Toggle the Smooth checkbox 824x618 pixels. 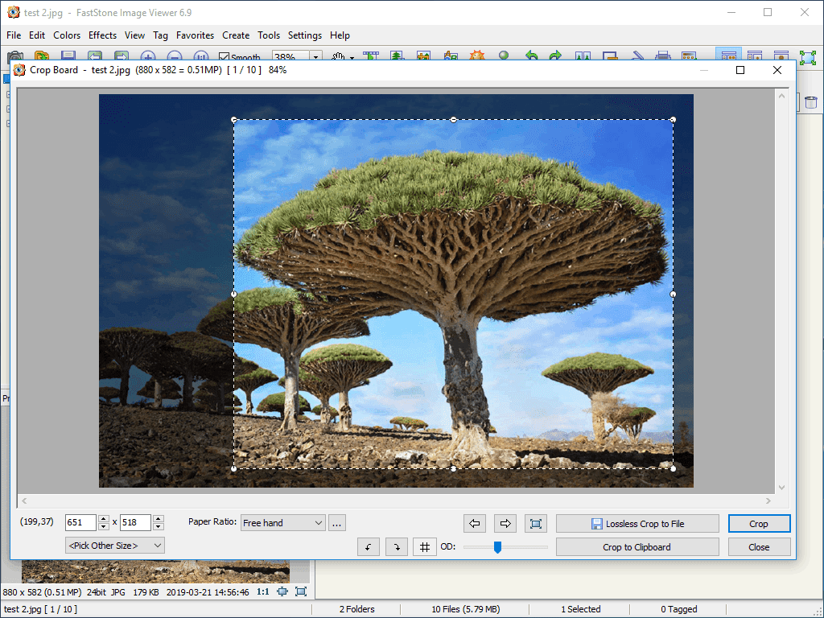point(223,56)
